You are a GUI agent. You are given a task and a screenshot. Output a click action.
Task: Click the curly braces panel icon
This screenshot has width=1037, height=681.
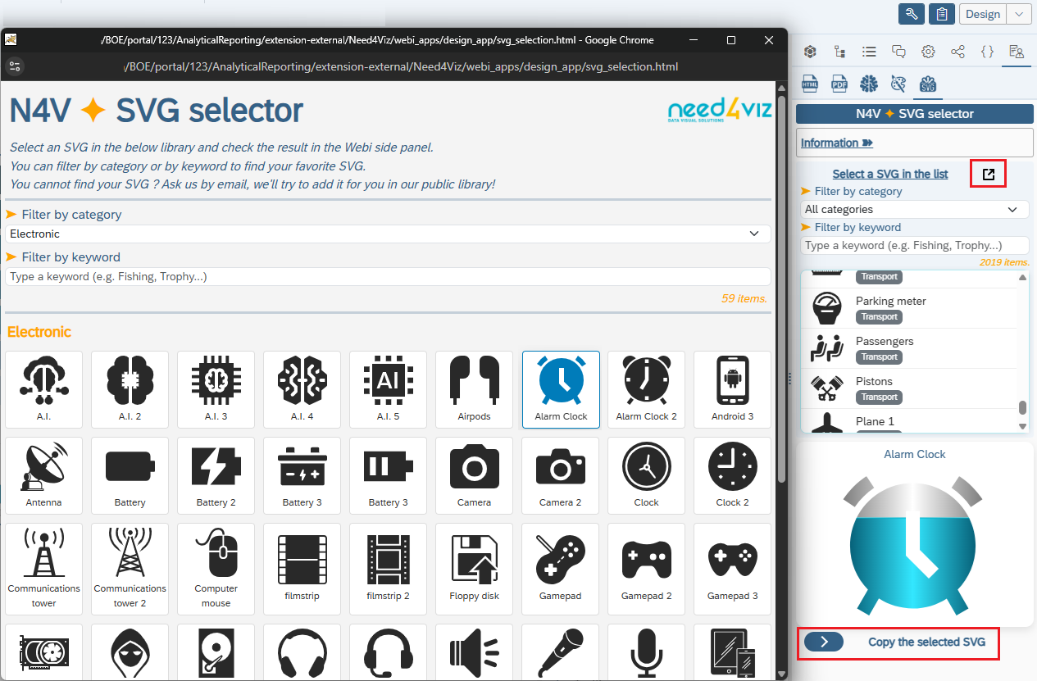point(987,52)
